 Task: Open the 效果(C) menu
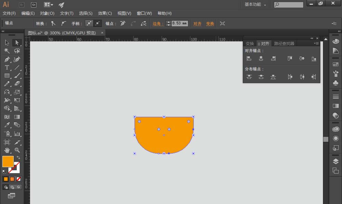105,13
